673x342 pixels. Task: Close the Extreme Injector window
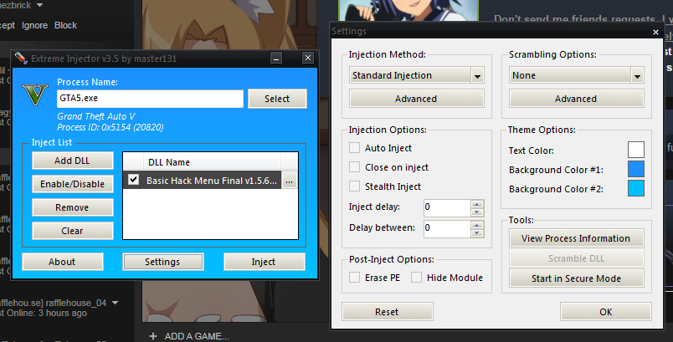(x=308, y=58)
